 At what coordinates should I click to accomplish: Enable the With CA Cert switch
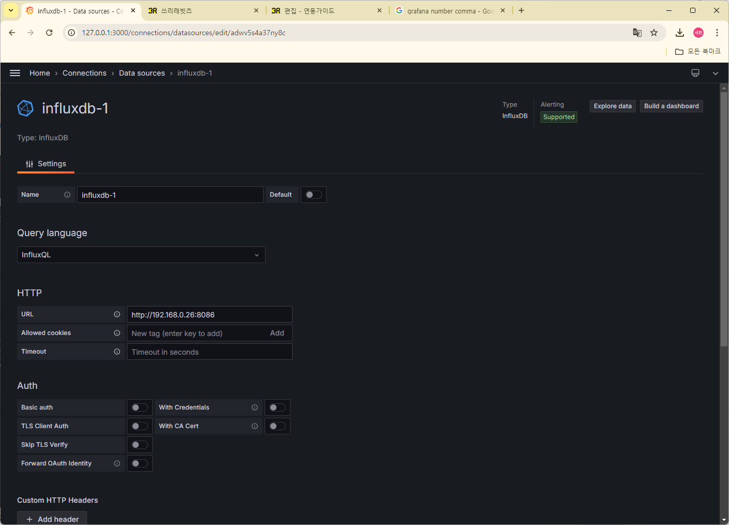click(x=278, y=426)
